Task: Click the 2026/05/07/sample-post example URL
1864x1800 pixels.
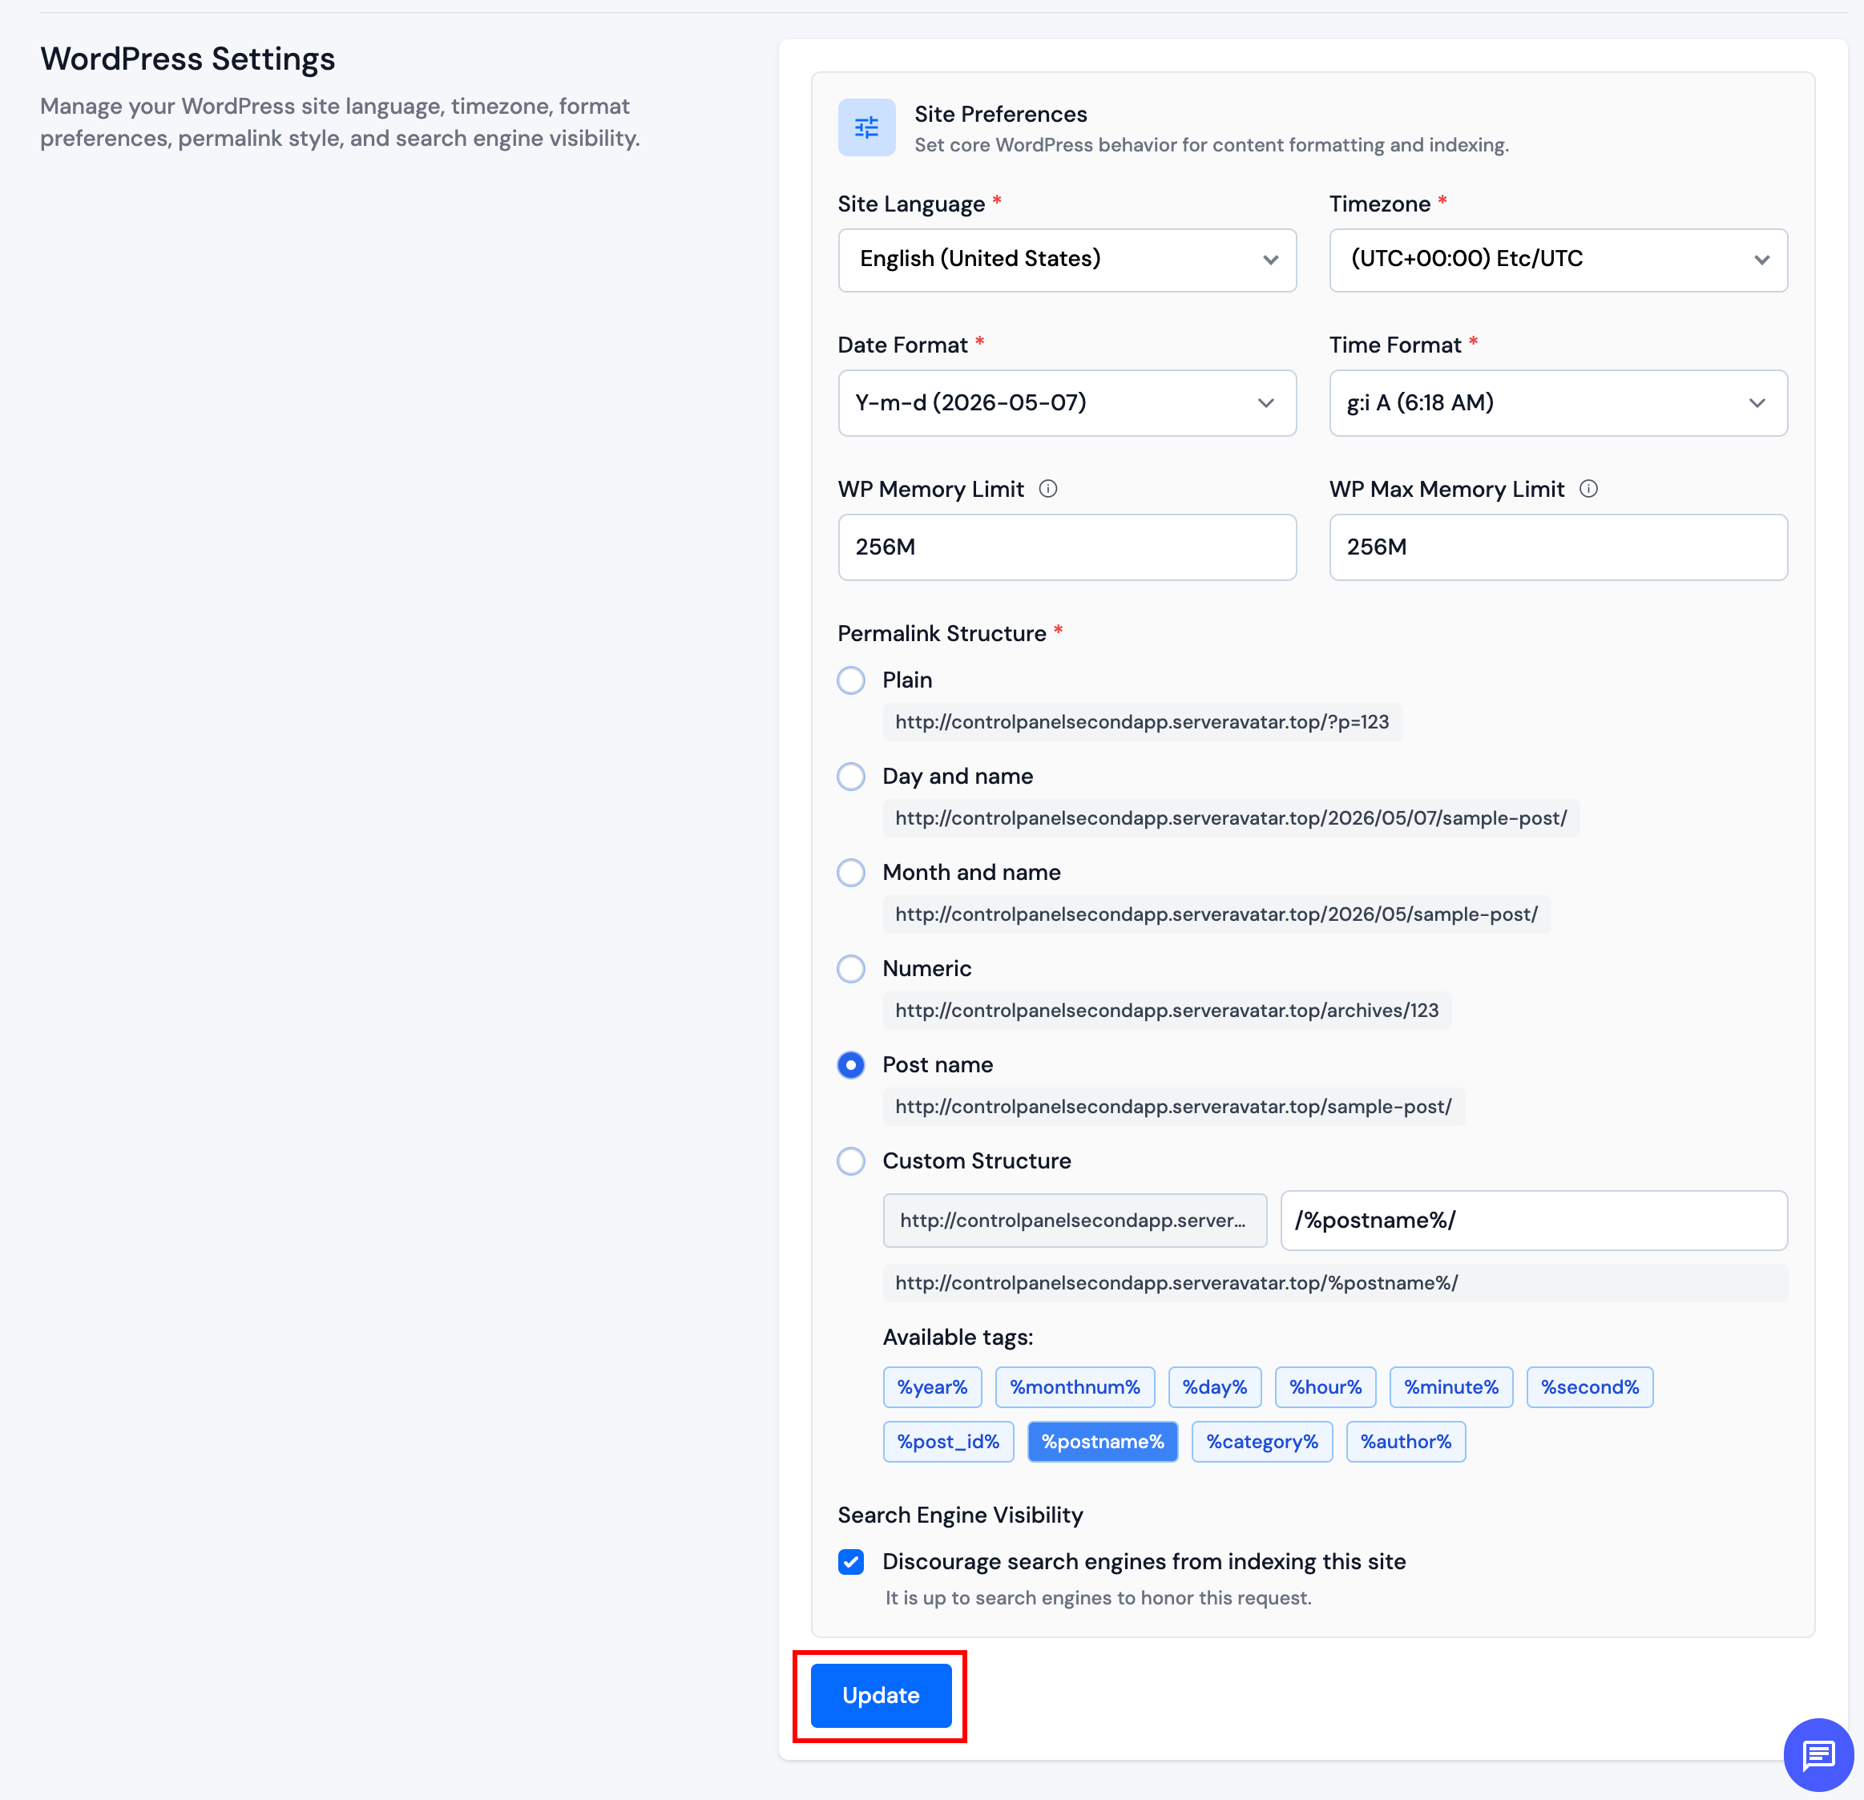Action: pos(1231,817)
